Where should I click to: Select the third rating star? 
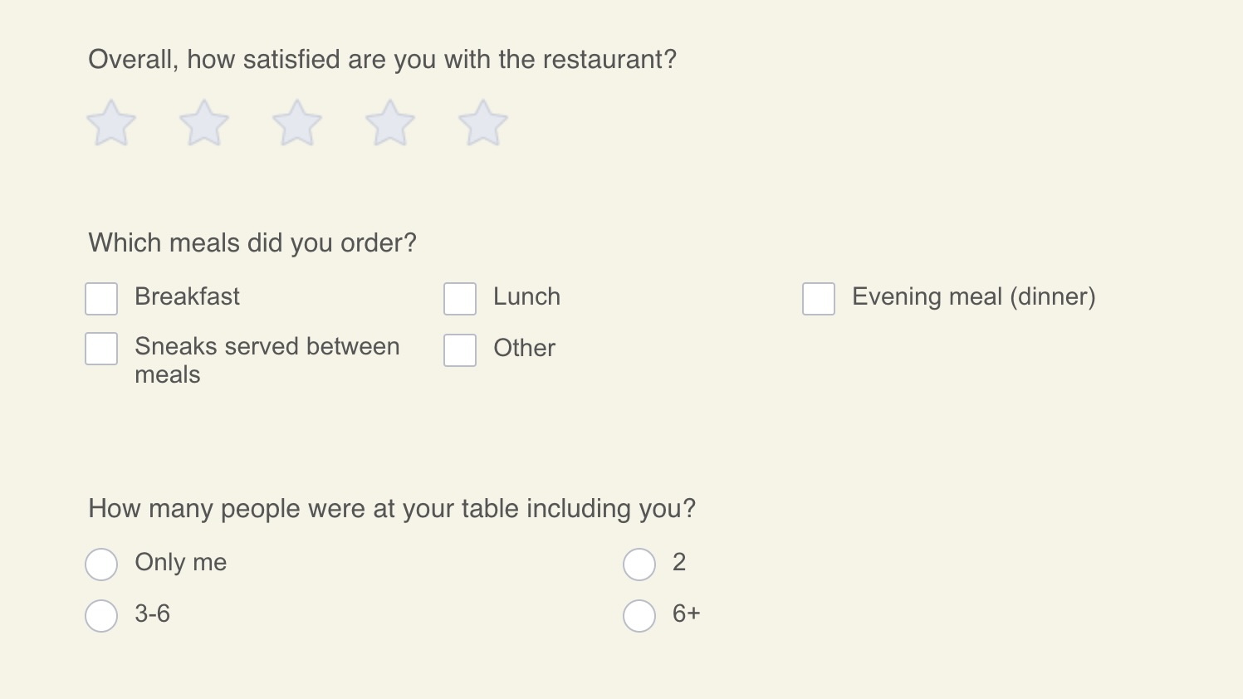[297, 124]
